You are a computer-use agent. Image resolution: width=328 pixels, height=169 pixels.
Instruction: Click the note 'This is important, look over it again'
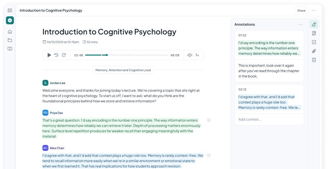(269, 71)
